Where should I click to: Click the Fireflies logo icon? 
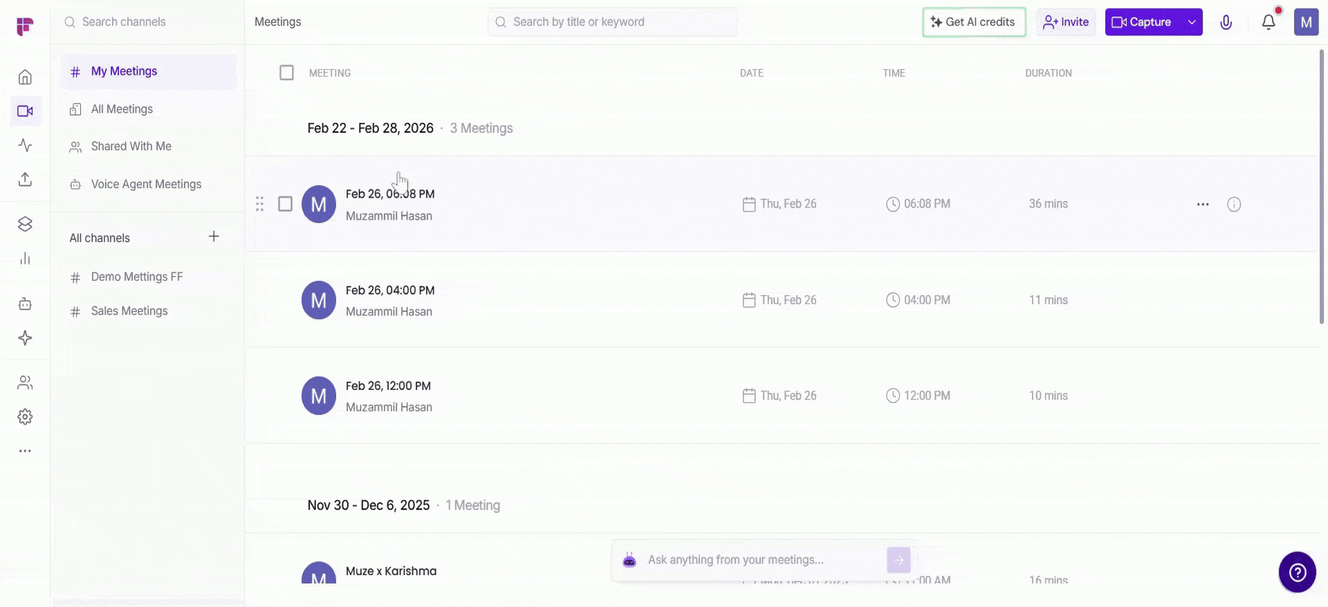click(25, 26)
